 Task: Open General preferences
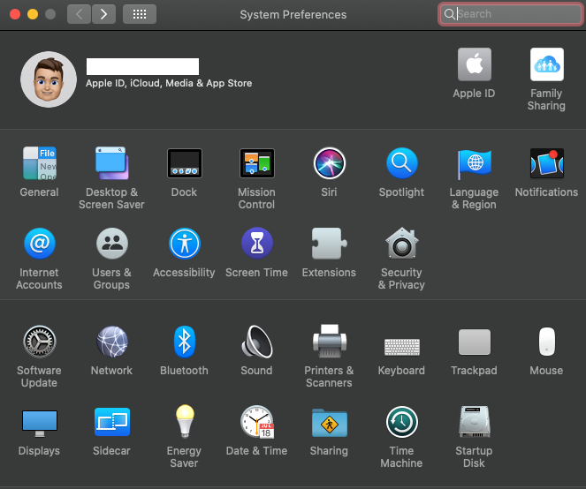[40, 163]
